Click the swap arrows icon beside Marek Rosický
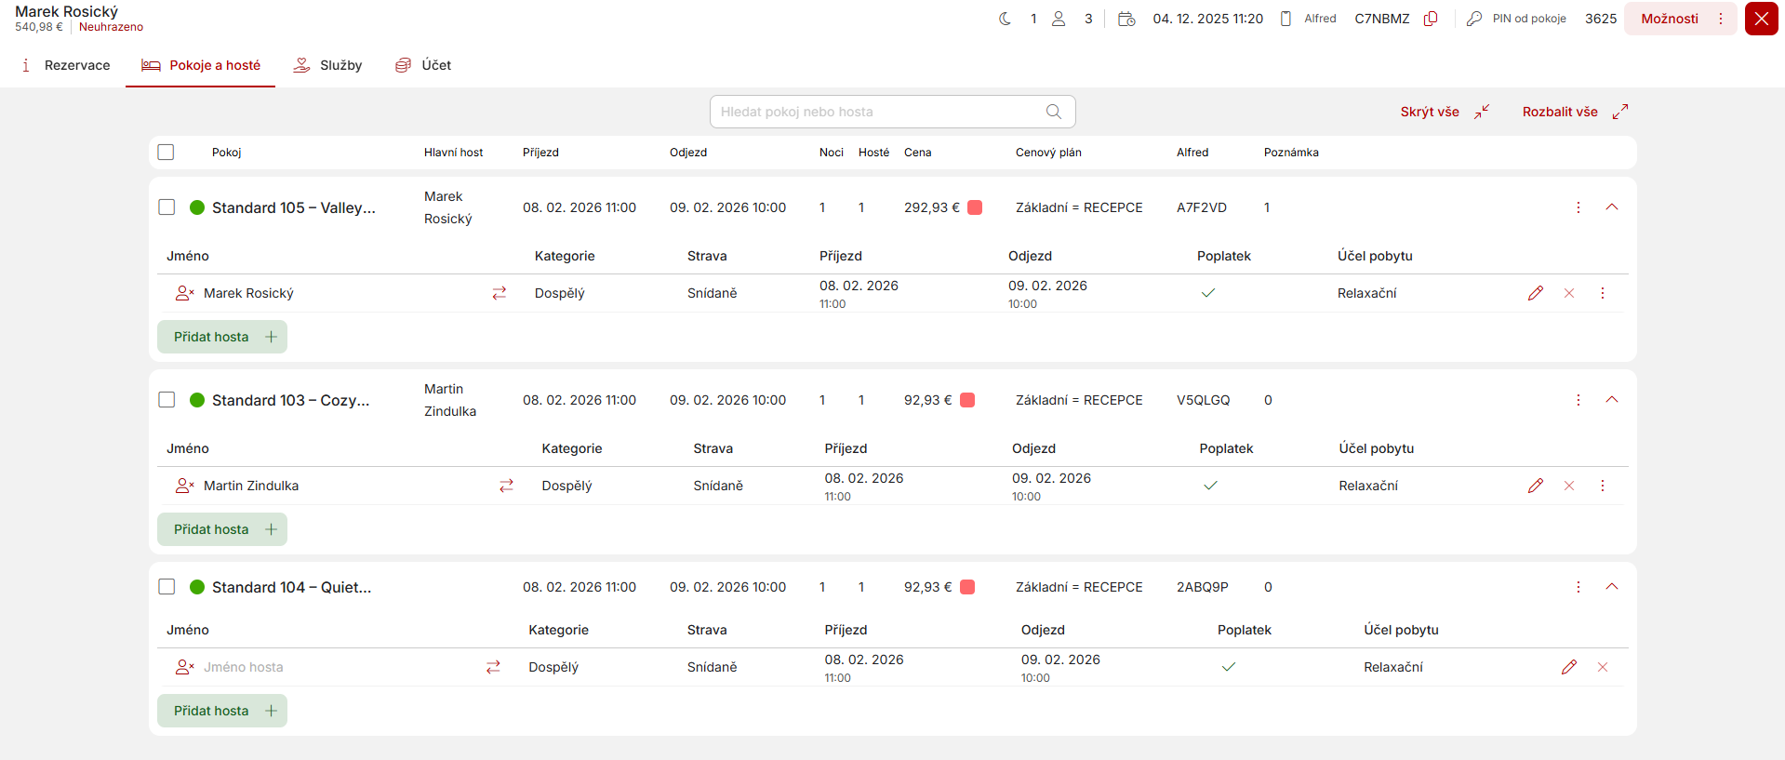The image size is (1785, 760). (x=500, y=293)
